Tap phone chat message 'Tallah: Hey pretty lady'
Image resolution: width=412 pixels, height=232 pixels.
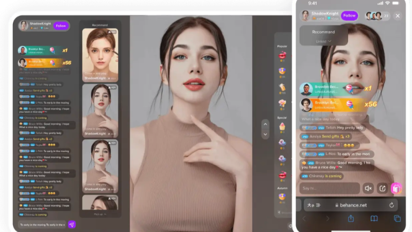point(333,127)
